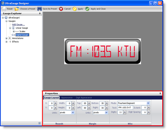Screen dimensions: 167x130
Task: Collapse the Linear Gauge node
Action: (10, 28)
